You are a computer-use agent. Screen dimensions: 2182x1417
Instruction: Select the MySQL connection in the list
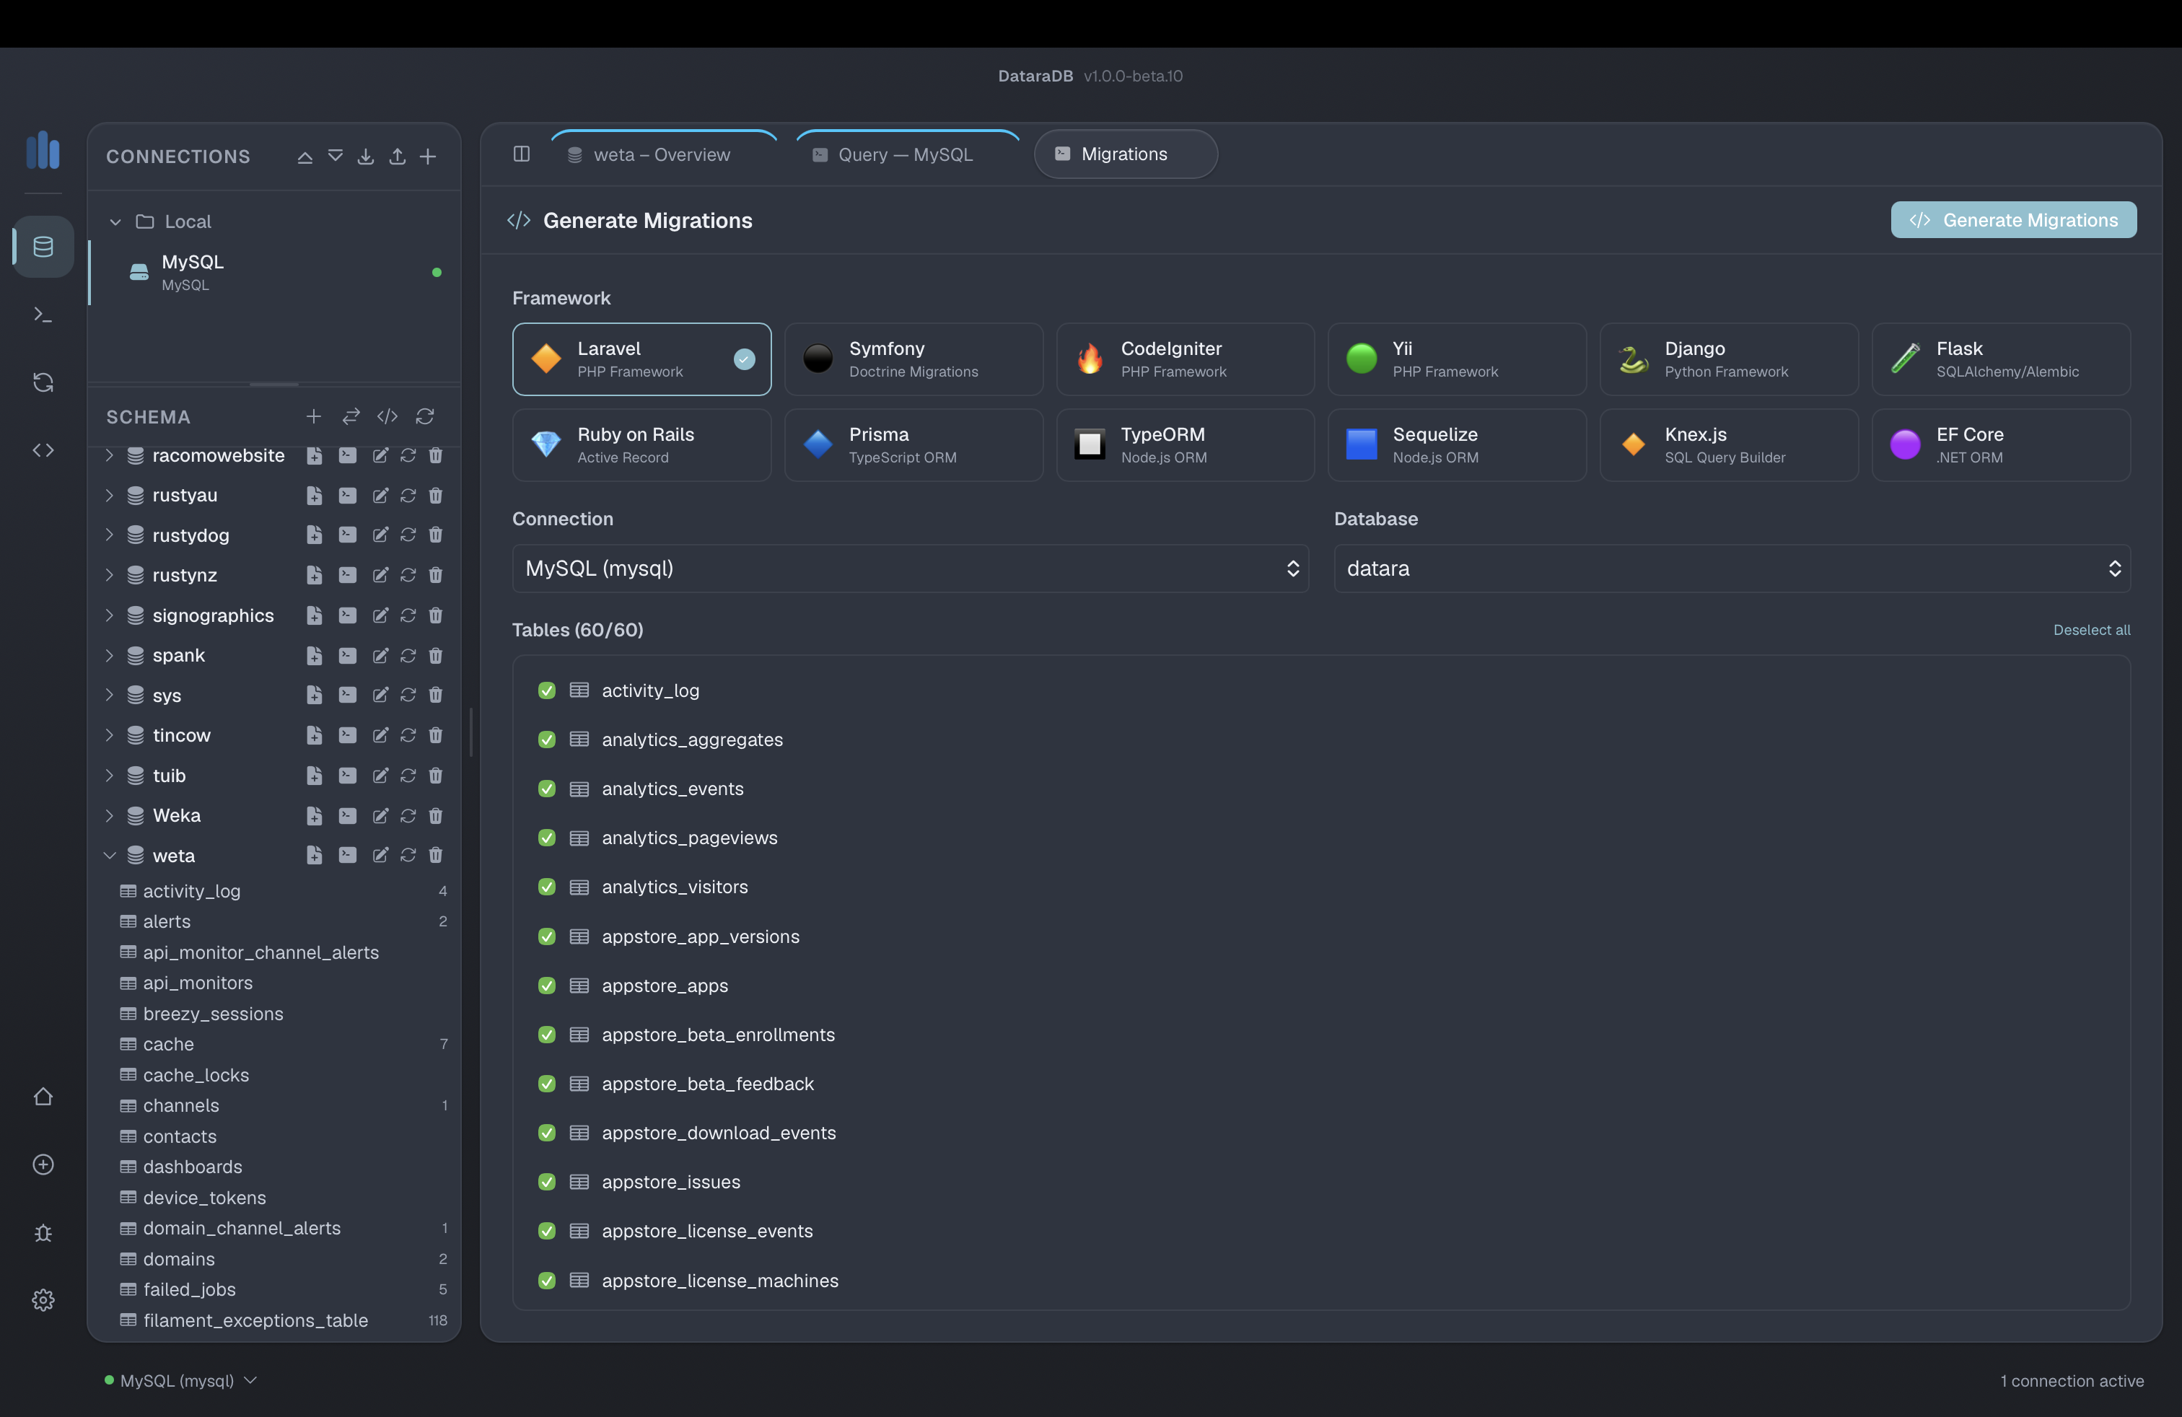click(x=275, y=272)
